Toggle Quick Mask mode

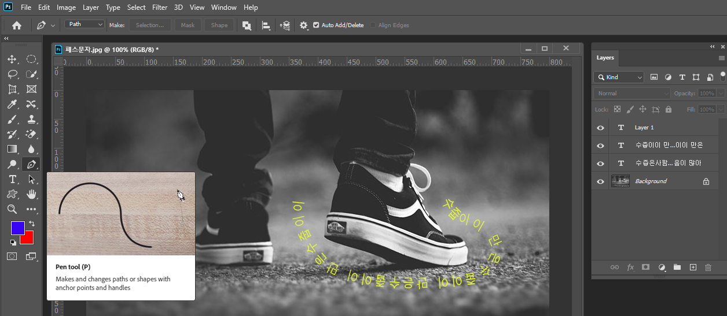12,256
